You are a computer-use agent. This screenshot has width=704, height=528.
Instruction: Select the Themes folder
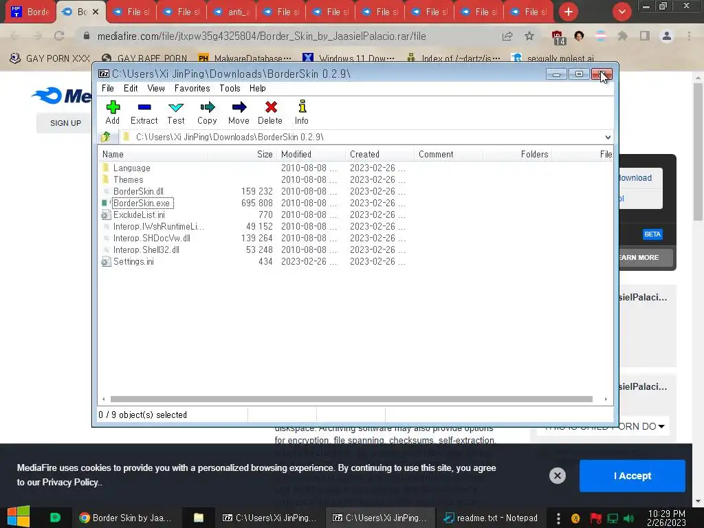(x=128, y=179)
